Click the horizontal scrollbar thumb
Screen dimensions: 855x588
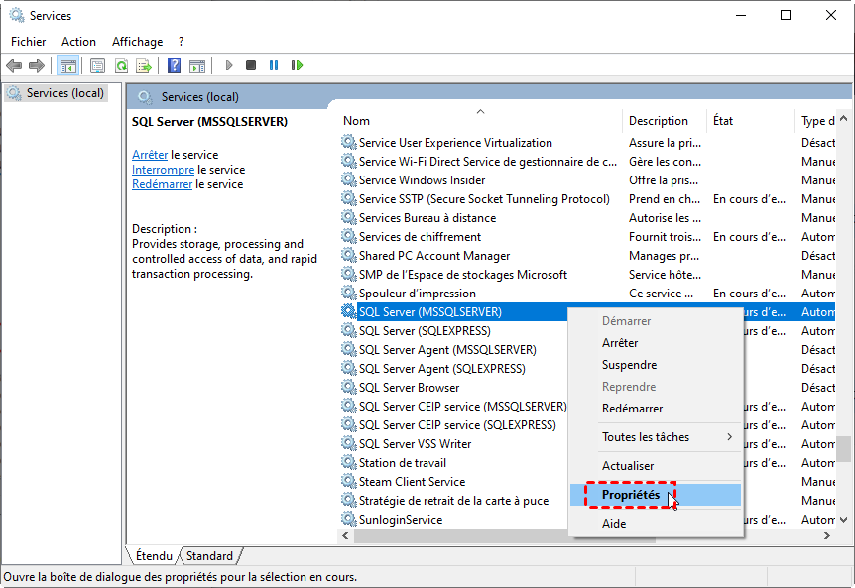tap(505, 536)
